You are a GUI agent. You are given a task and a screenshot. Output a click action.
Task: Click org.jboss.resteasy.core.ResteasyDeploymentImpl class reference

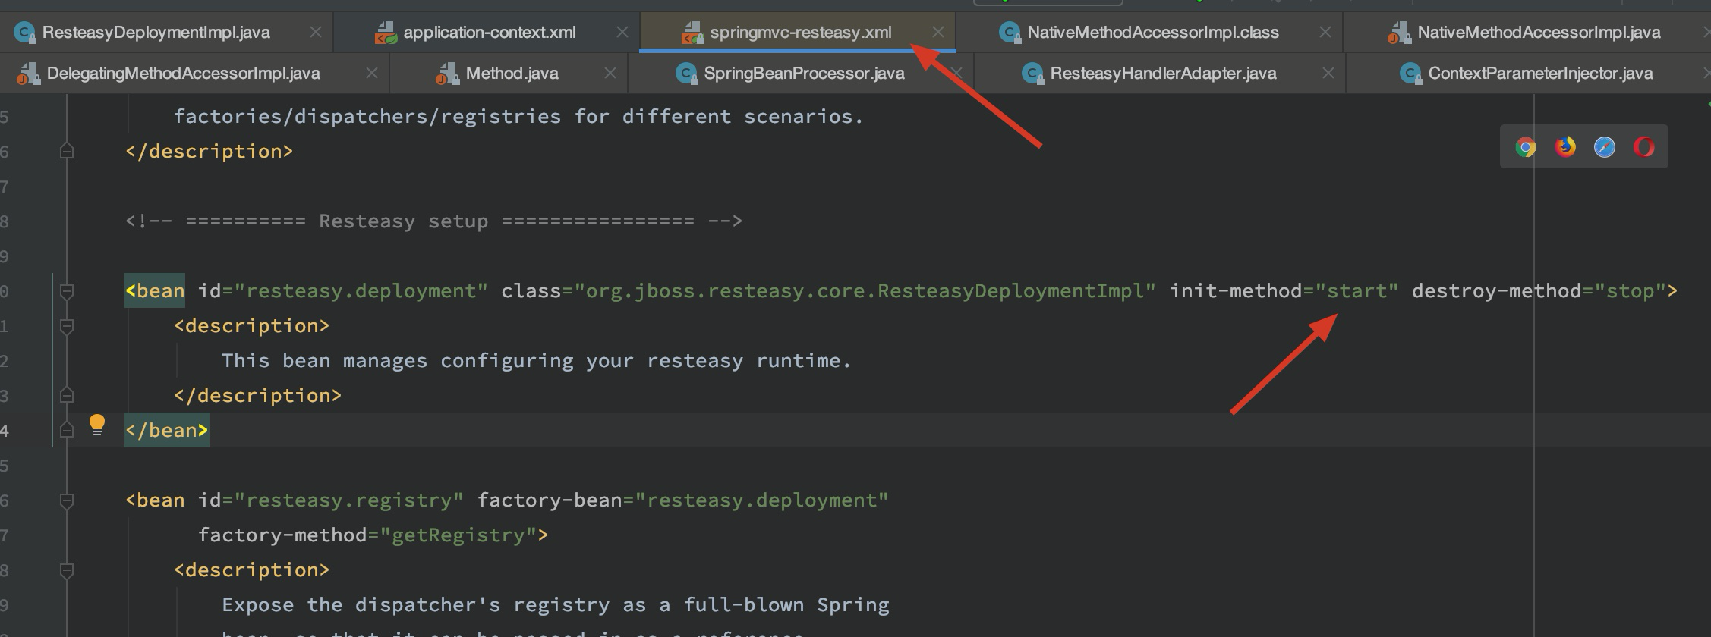pyautogui.click(x=865, y=291)
